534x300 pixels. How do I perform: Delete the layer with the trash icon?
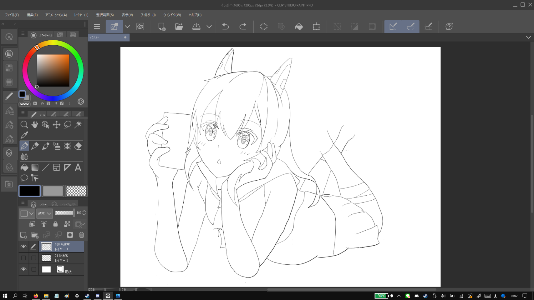[x=82, y=235]
